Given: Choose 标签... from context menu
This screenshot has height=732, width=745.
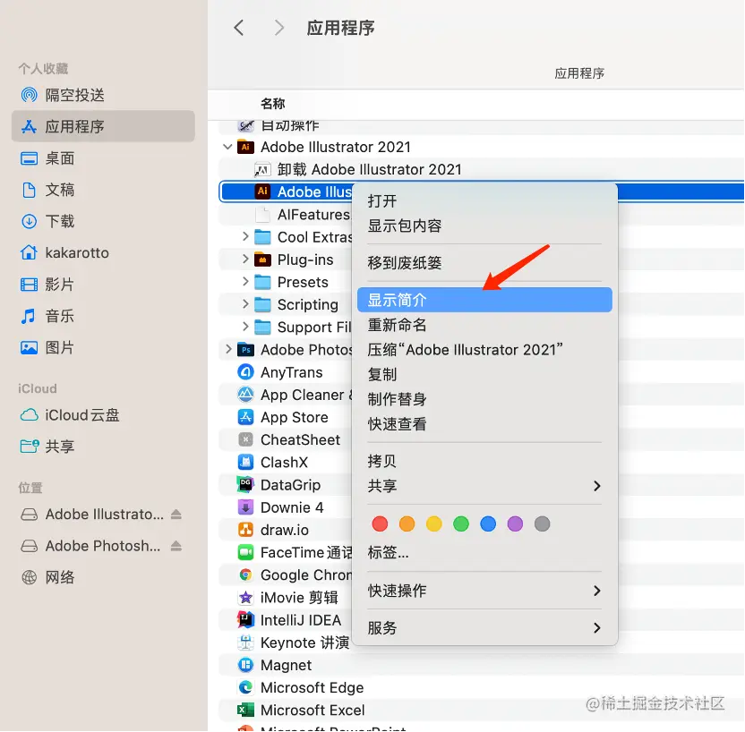Looking at the screenshot, I should [484, 552].
